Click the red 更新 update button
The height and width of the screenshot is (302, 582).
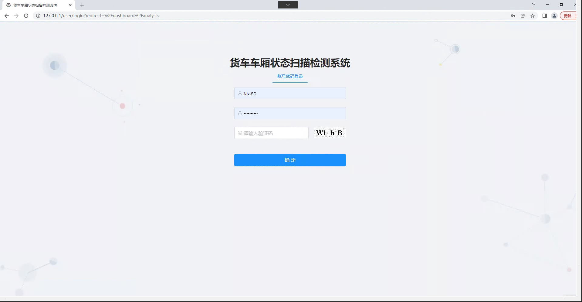click(x=567, y=16)
